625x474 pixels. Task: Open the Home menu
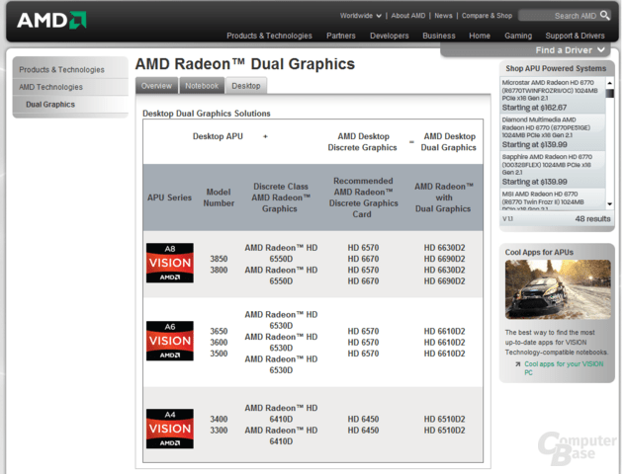point(480,36)
